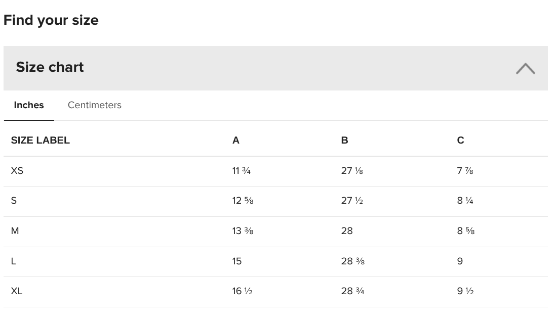The image size is (554, 323).
Task: Click the Size chart header bar
Action: click(x=275, y=68)
